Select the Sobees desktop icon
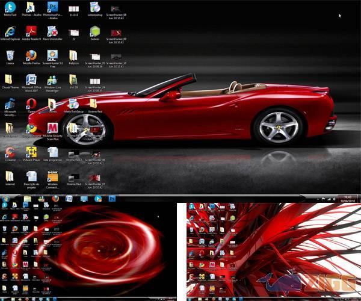Viewport: 361px width, 301px height. (x=94, y=31)
